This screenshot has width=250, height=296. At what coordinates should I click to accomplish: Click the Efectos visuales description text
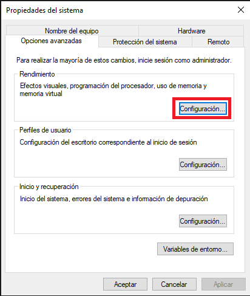point(113,89)
